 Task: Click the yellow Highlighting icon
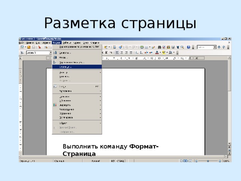coord(164,52)
